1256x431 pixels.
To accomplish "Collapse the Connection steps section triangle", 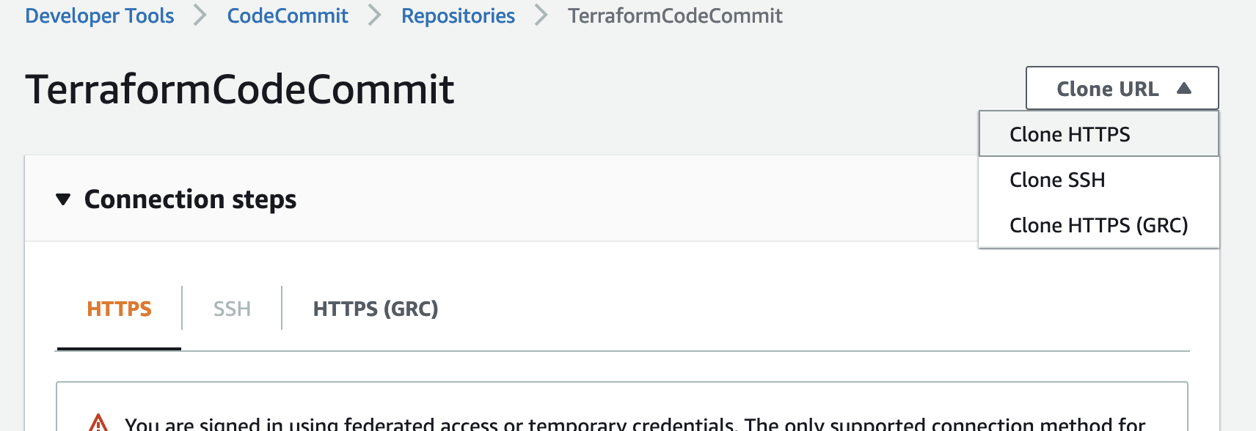I will click(x=63, y=199).
